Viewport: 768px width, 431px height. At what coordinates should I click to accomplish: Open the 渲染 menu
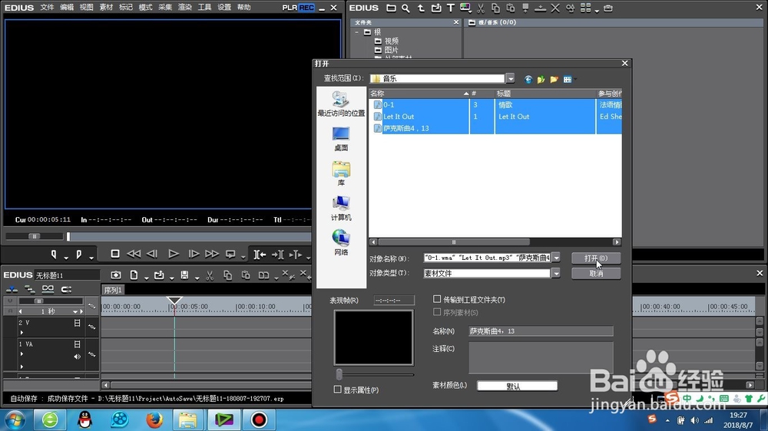184,8
